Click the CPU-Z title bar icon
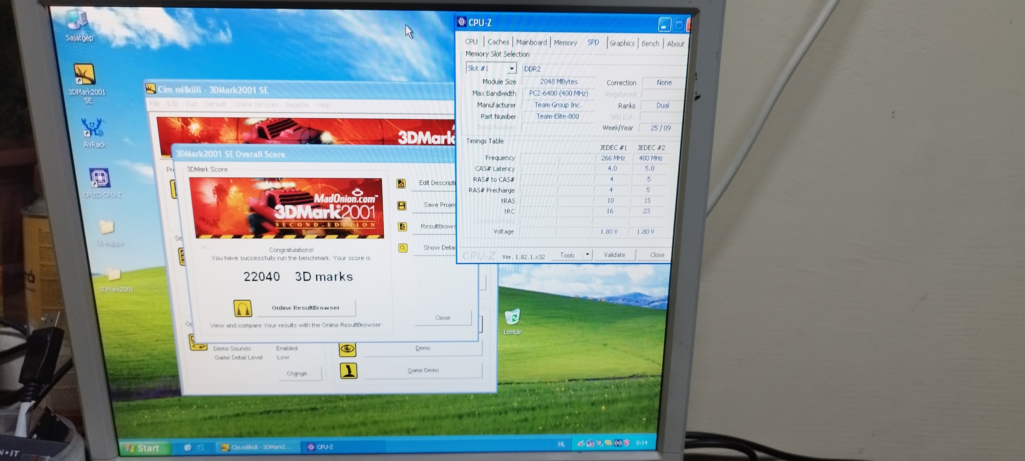The height and width of the screenshot is (461, 1025). (461, 22)
